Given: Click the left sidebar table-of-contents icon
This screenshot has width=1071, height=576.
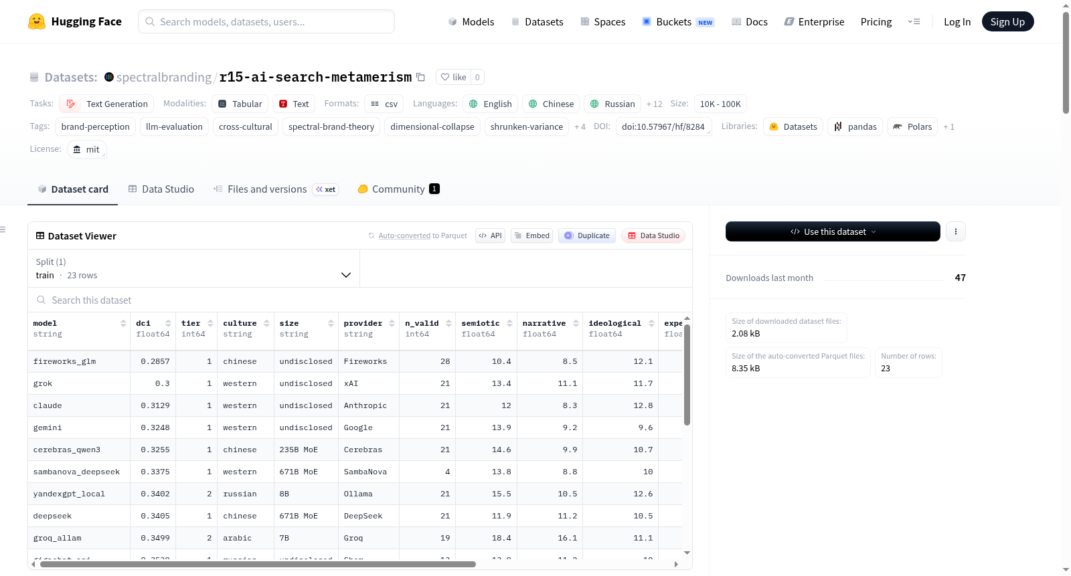Looking at the screenshot, I should [3, 229].
